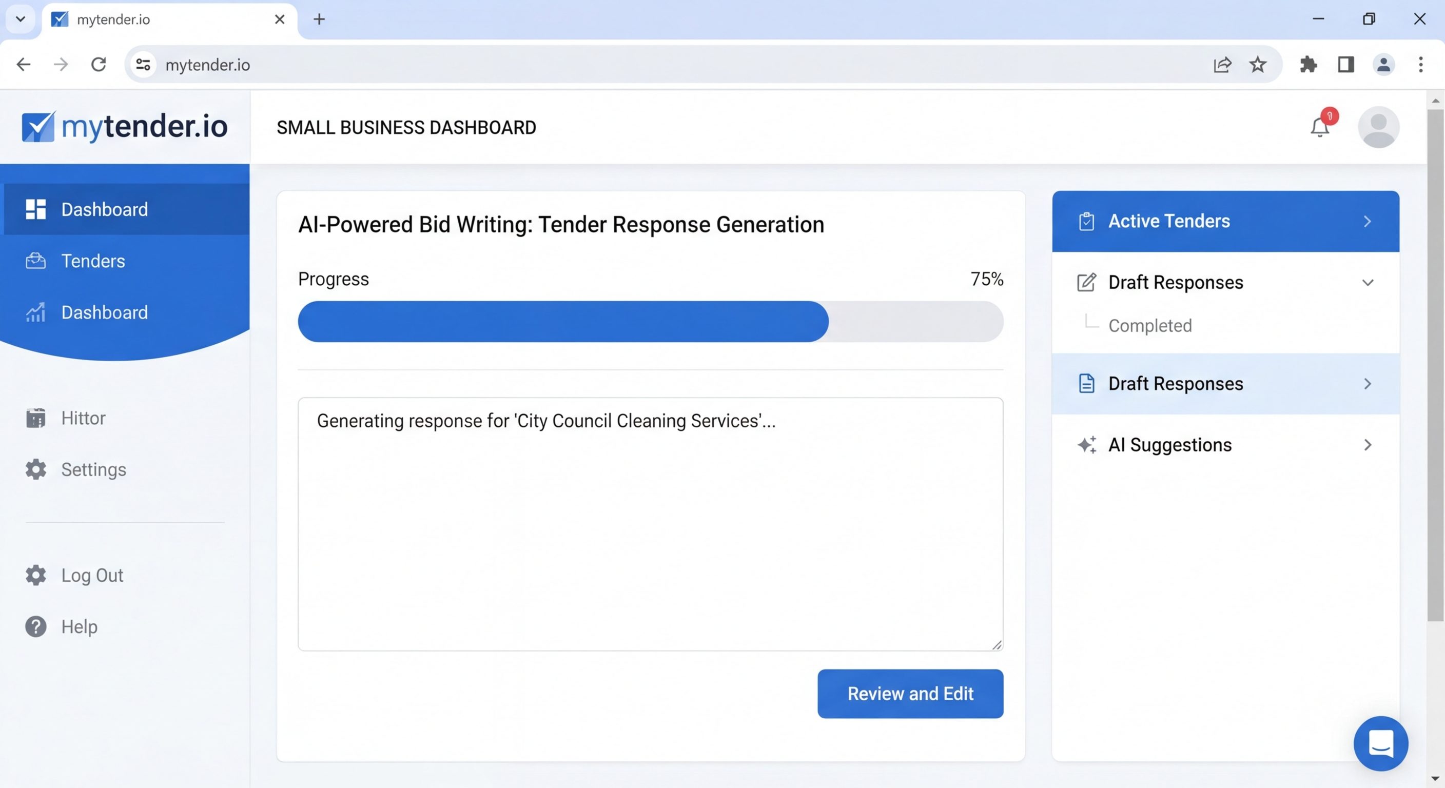Click the Help question mark icon
The width and height of the screenshot is (1445, 788).
pos(36,626)
